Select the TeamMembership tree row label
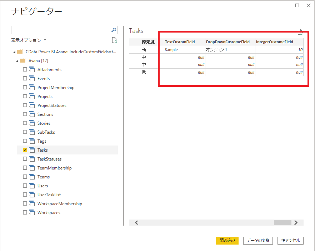Screen dimensions: 315x251 54,168
